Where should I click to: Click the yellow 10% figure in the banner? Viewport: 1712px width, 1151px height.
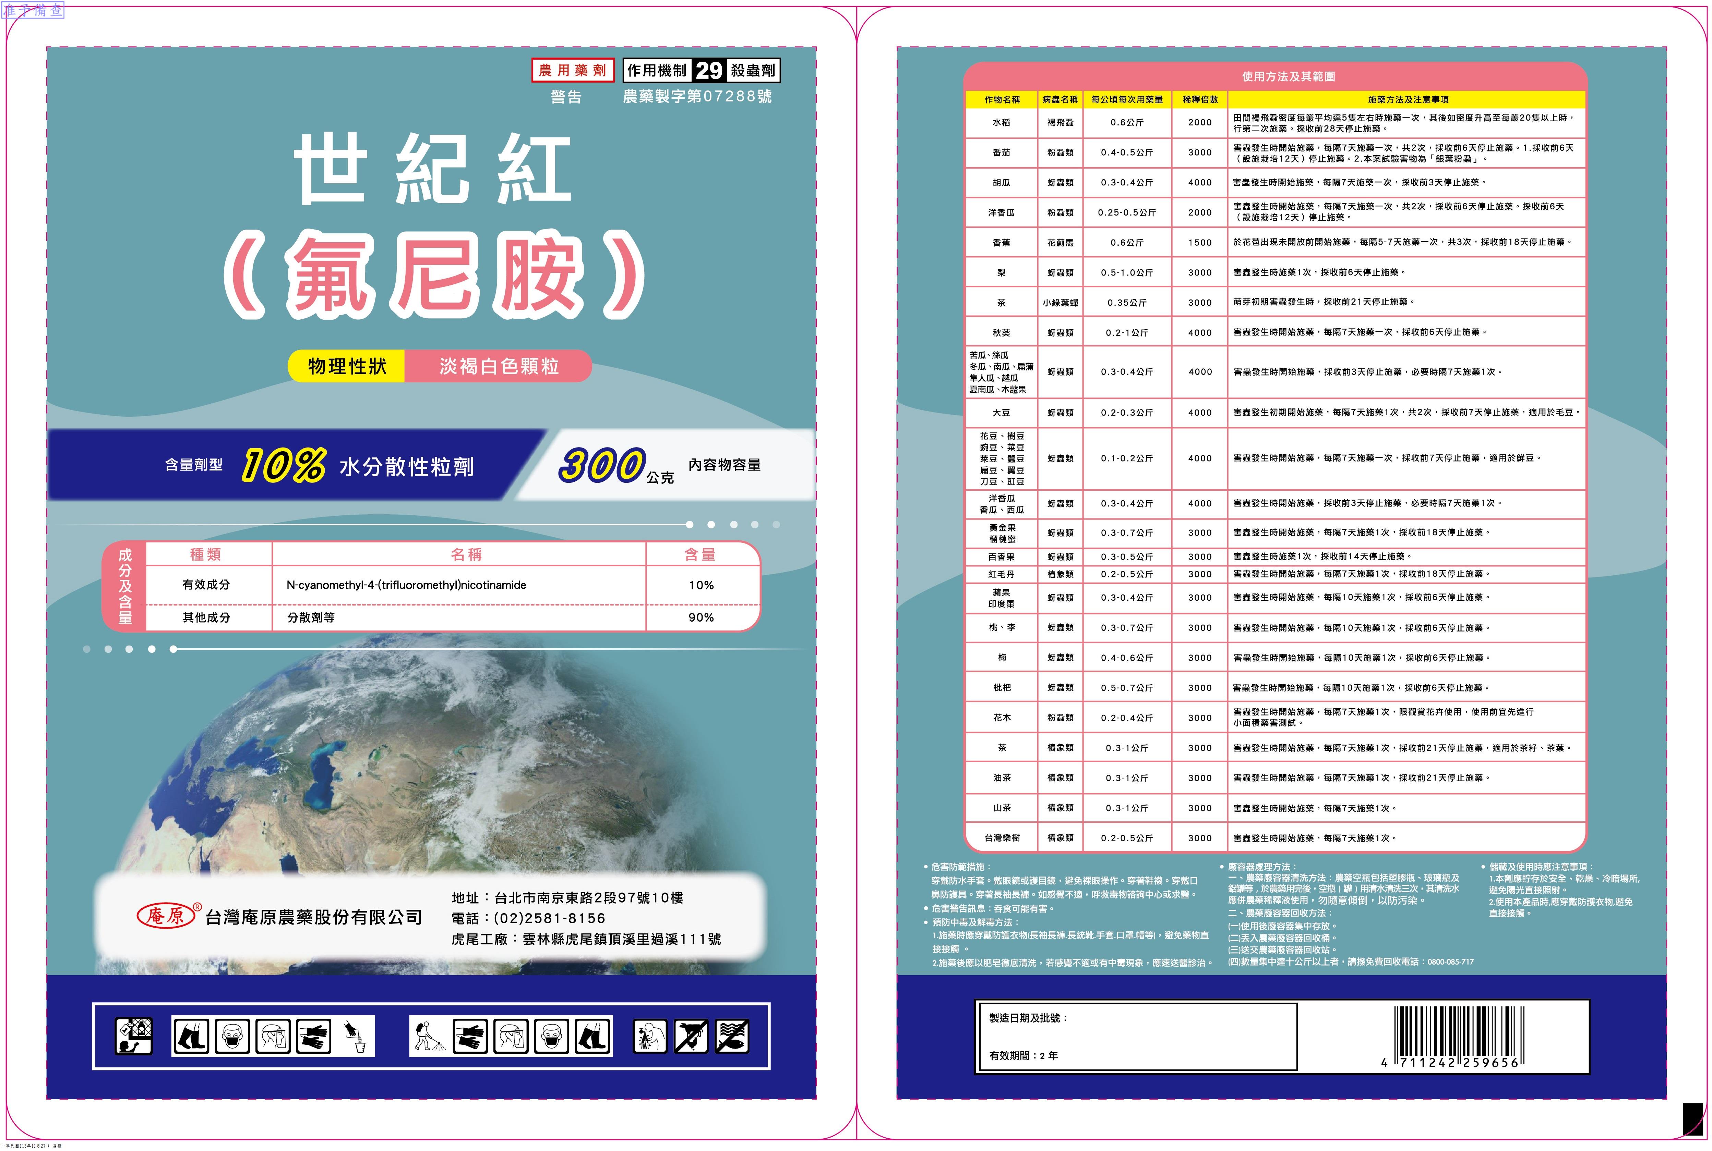pyautogui.click(x=284, y=465)
